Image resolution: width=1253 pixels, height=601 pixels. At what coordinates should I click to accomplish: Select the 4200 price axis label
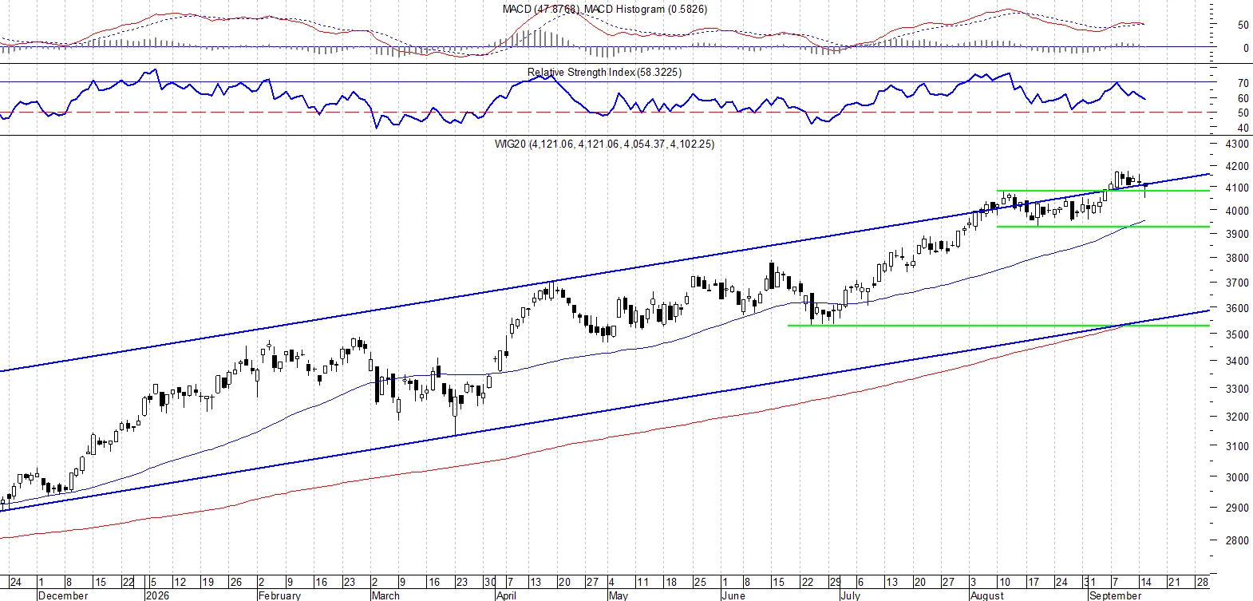1237,167
